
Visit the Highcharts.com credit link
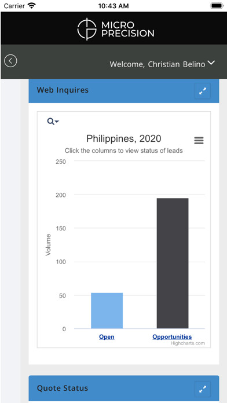click(188, 343)
